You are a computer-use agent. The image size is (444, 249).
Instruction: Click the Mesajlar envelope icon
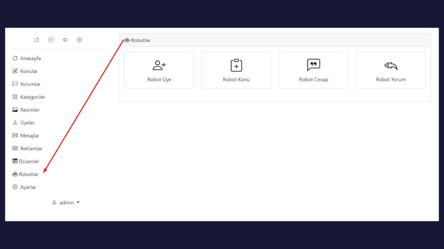click(15, 135)
